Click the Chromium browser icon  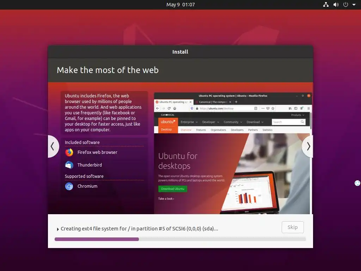click(69, 186)
